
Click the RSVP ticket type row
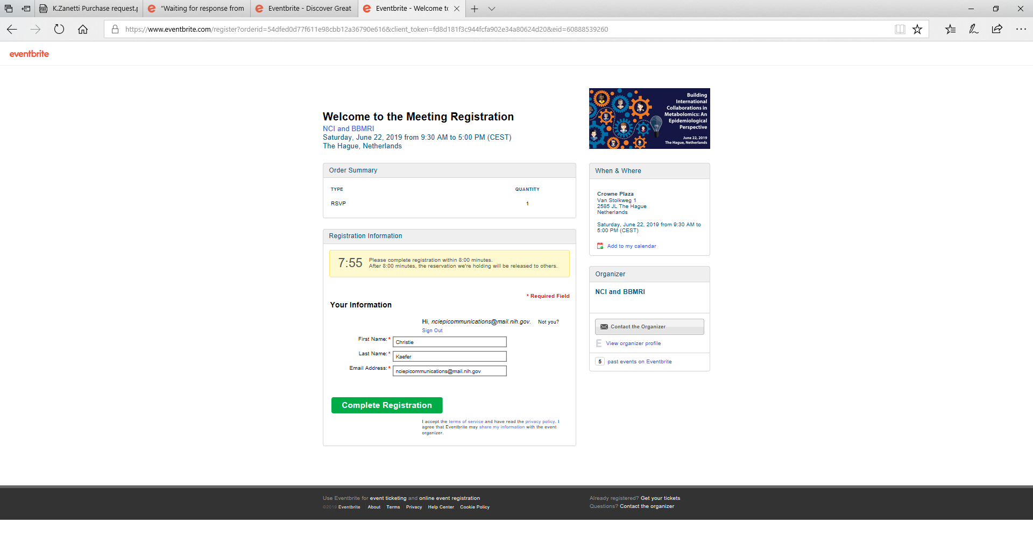point(449,204)
